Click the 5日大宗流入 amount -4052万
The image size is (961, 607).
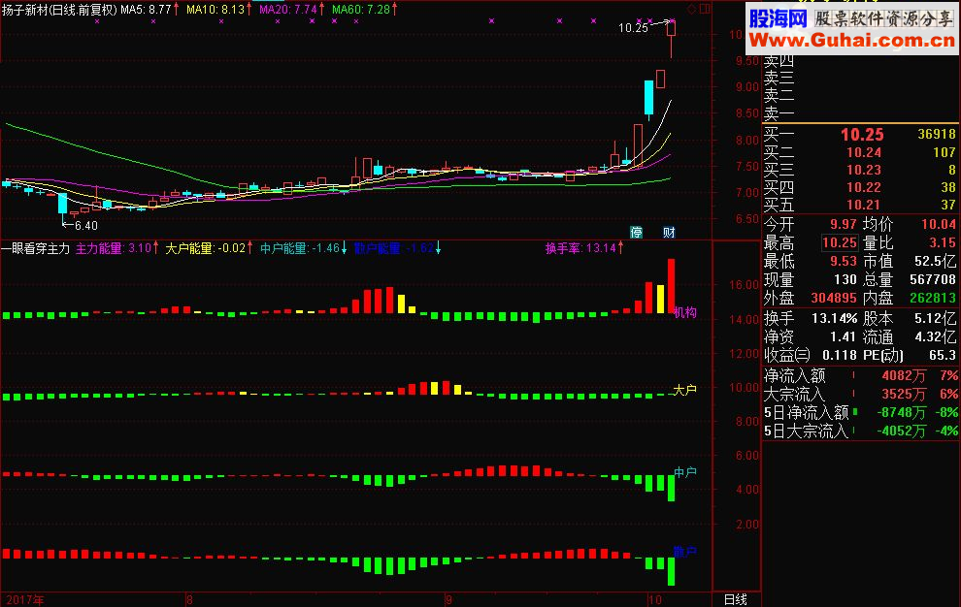tap(901, 431)
